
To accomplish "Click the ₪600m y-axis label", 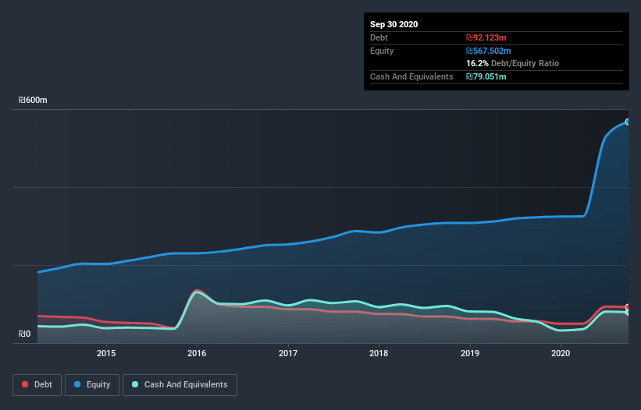I will pos(33,100).
